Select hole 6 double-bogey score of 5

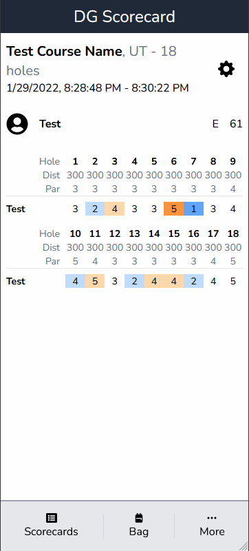click(173, 209)
